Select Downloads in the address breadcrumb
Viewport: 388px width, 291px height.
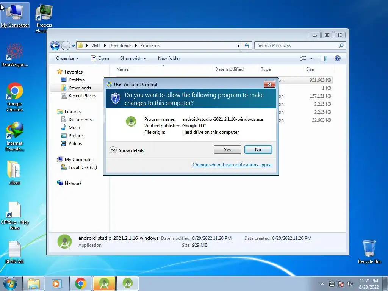click(x=120, y=45)
